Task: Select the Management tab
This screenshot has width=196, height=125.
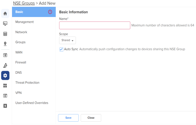Action: [x=24, y=22]
